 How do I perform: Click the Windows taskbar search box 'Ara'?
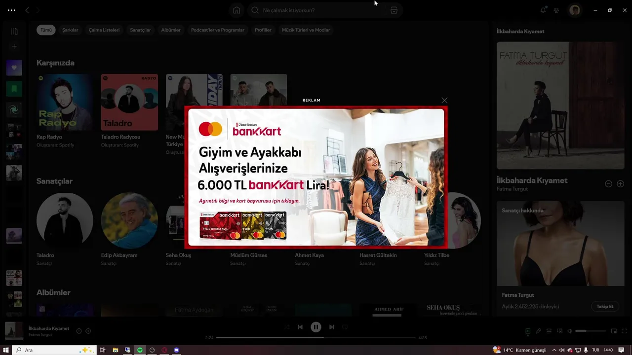click(x=55, y=350)
